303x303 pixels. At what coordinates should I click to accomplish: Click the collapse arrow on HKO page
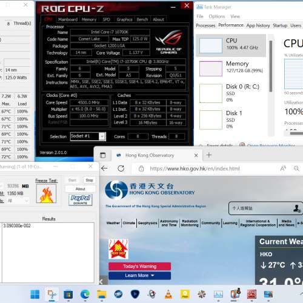[x=101, y=281]
